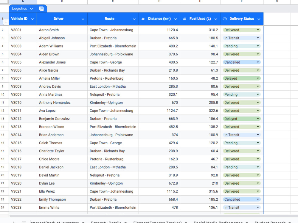The width and height of the screenshot is (298, 223).
Task: Select cell with driver Charlotte Taylor
Action: 62,151
